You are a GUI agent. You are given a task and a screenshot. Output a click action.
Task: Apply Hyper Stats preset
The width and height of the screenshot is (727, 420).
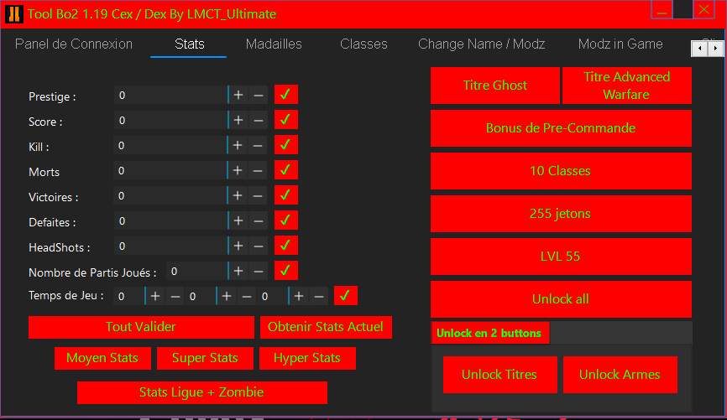[x=307, y=358]
